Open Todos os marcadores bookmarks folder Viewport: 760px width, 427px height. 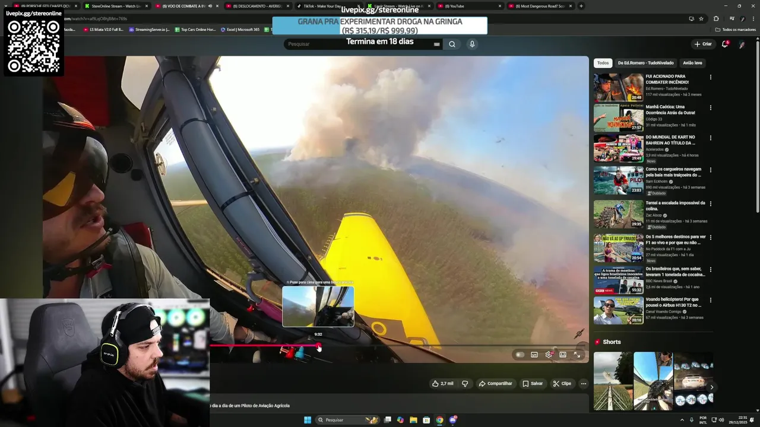coord(736,29)
